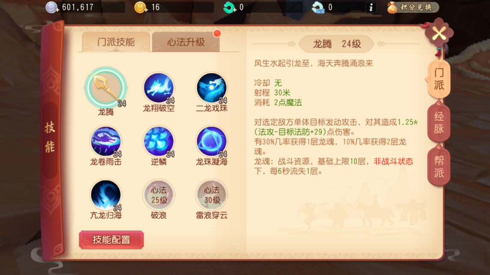Select the 龙腾 skill icon

click(x=105, y=88)
